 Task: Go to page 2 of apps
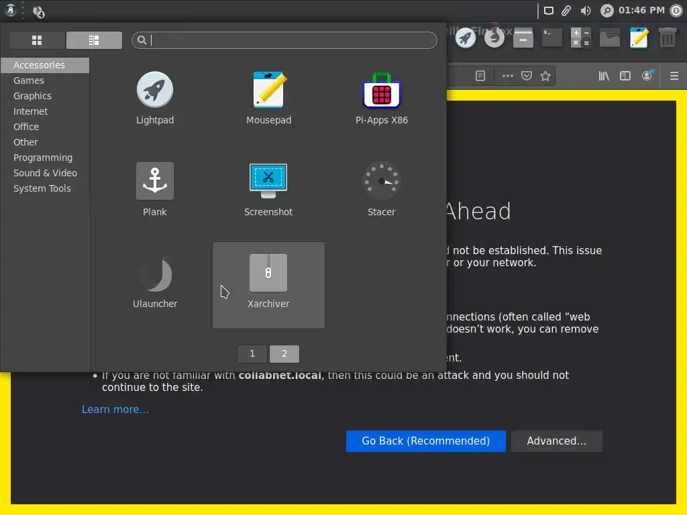pyautogui.click(x=284, y=354)
